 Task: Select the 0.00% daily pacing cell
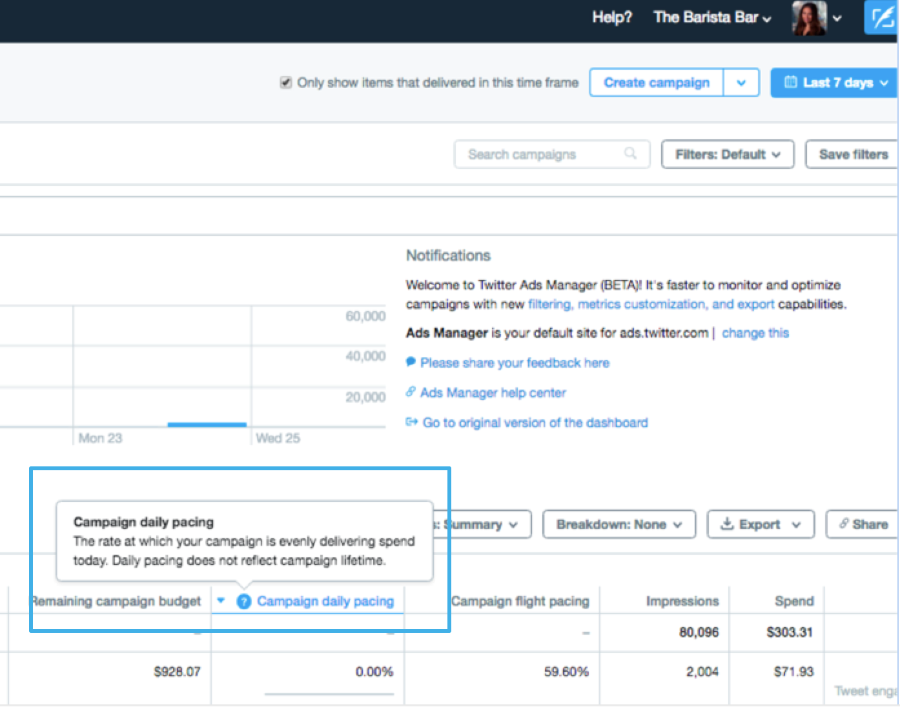pos(374,672)
